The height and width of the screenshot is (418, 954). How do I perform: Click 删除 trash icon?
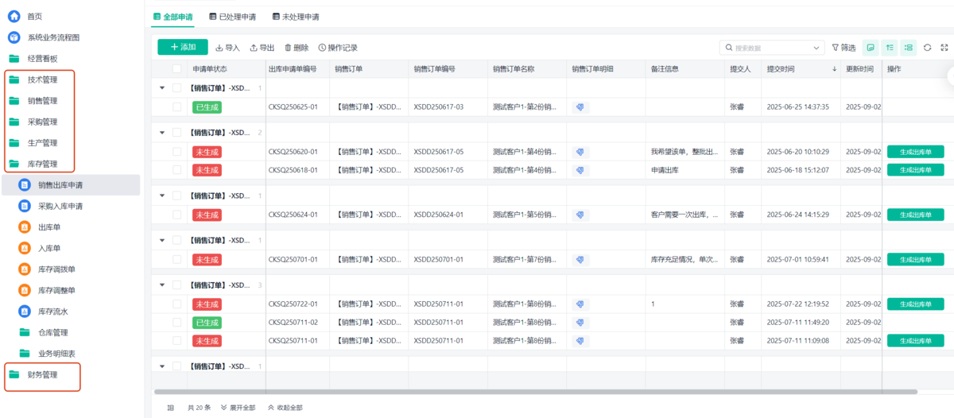(287, 48)
